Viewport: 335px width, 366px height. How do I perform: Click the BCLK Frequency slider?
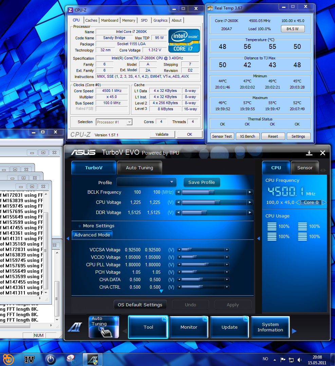tap(214, 192)
